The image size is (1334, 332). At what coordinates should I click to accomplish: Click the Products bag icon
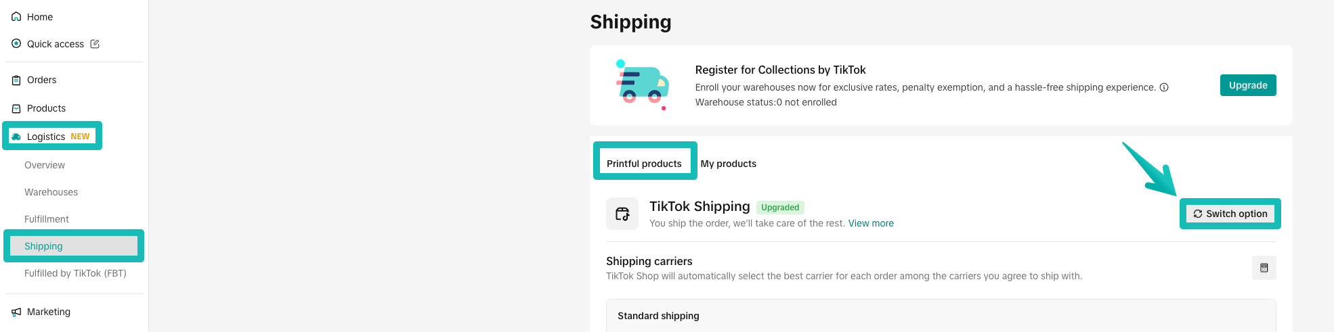[16, 108]
